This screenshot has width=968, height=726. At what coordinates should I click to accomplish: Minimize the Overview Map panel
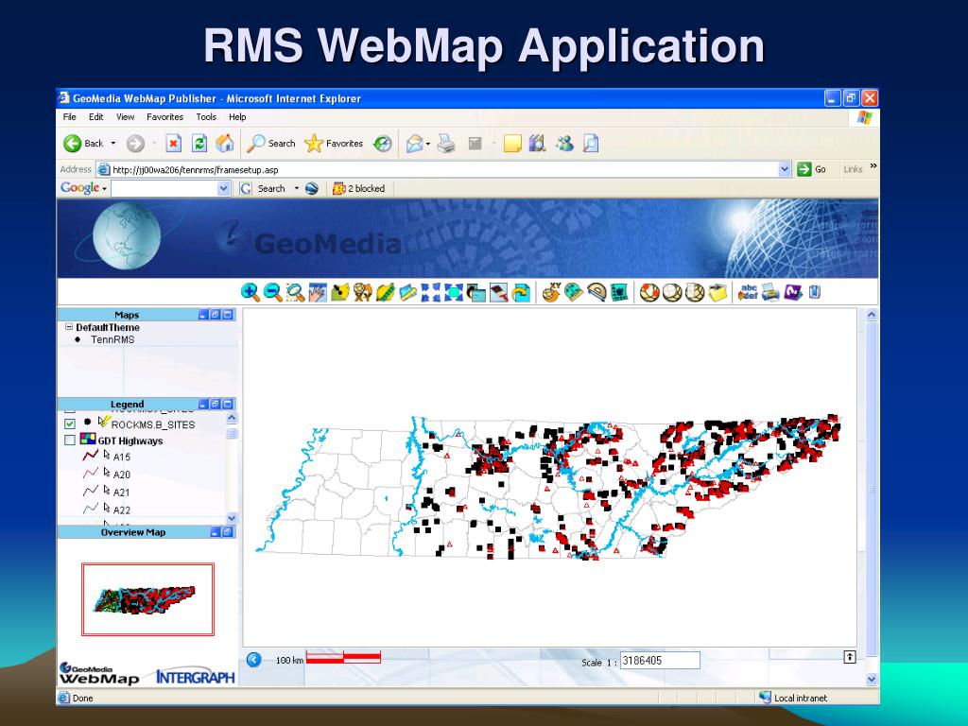tap(215, 531)
